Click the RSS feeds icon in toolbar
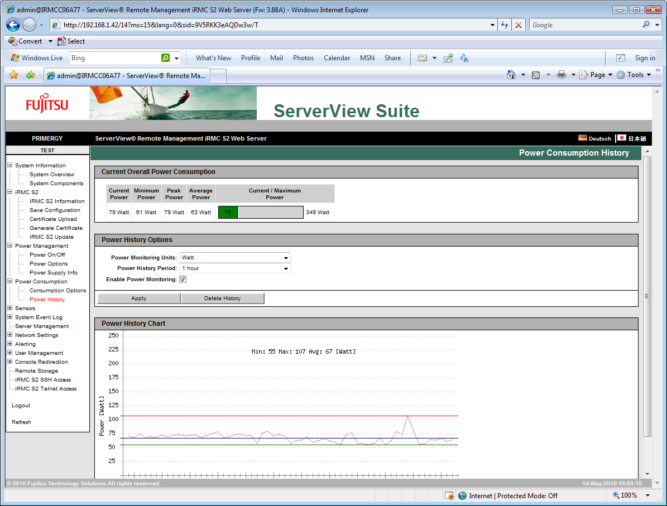Screen dimensions: 667x506 point(536,75)
